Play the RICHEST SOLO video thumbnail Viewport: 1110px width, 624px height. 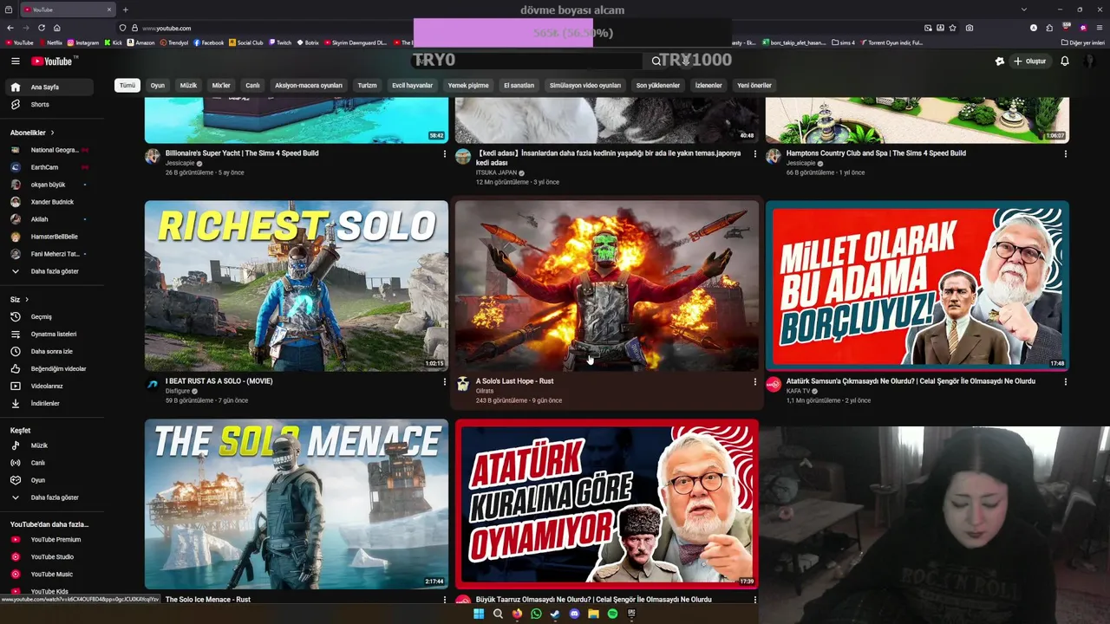[x=297, y=286]
